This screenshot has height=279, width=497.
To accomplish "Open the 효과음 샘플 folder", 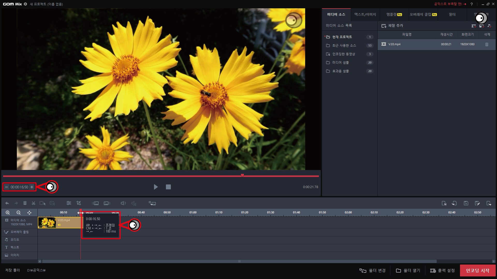I will click(x=340, y=71).
